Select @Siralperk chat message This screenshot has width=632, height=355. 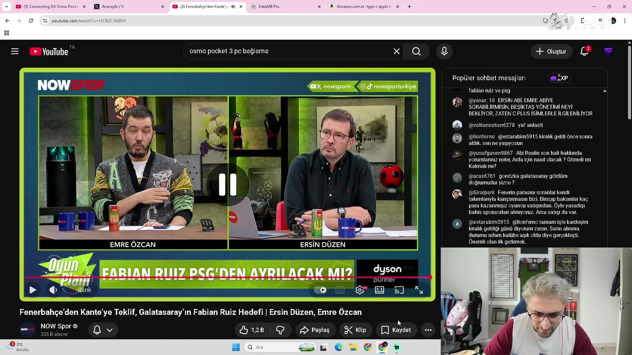pos(525,202)
